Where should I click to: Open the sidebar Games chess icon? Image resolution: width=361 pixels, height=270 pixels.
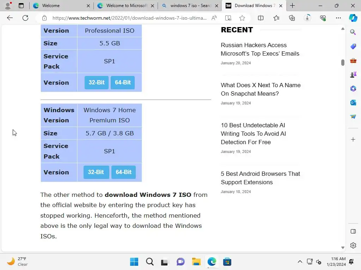point(353,75)
